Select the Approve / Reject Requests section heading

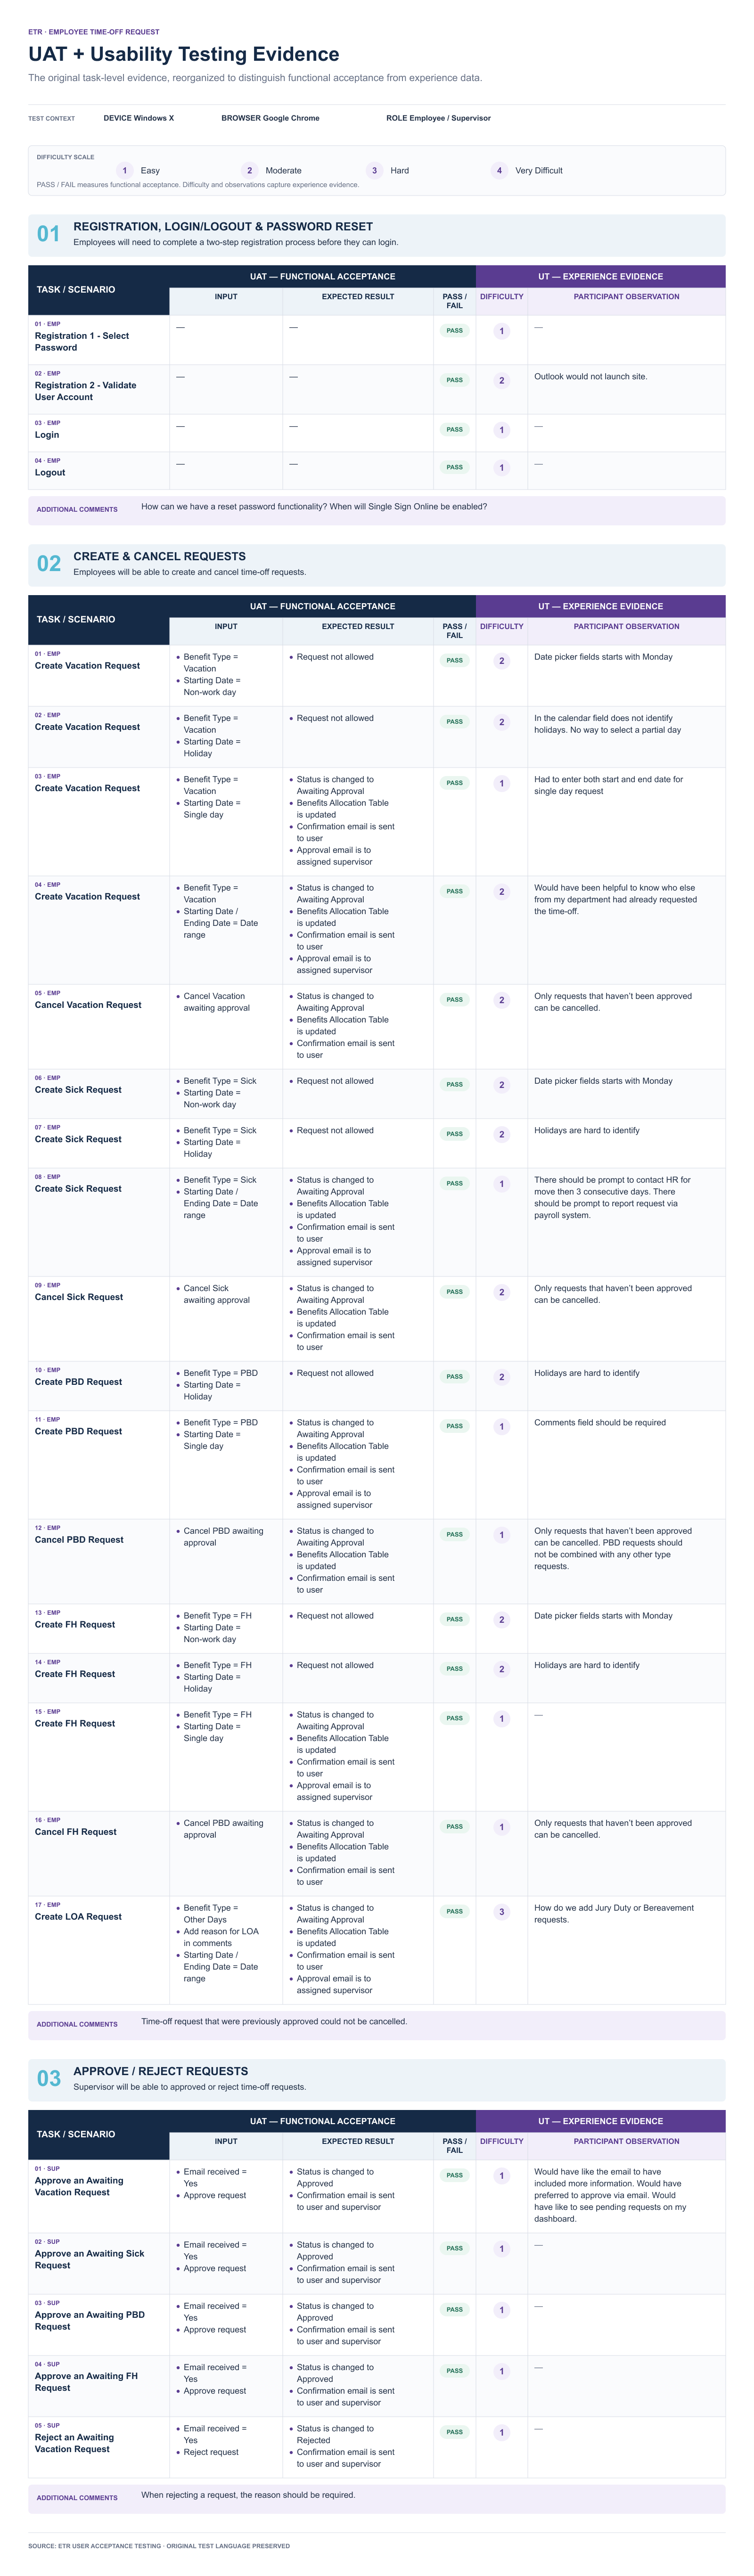tap(161, 2071)
